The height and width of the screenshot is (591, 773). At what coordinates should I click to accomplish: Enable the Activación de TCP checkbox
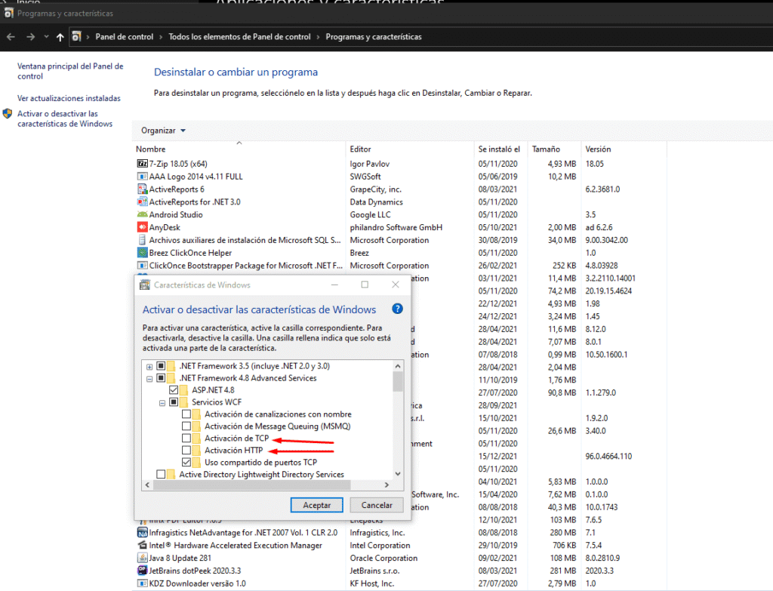click(186, 439)
